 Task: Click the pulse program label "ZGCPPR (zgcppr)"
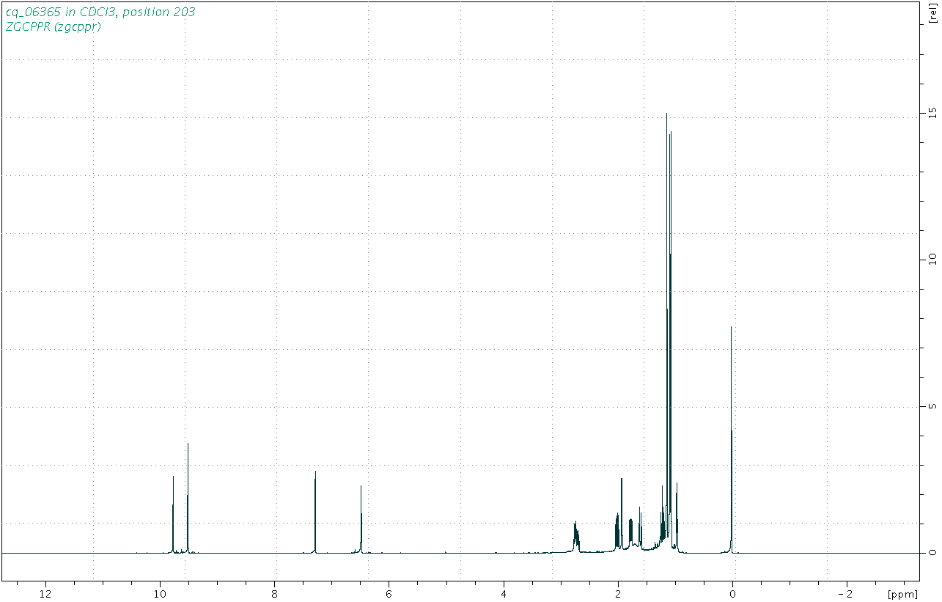point(52,27)
